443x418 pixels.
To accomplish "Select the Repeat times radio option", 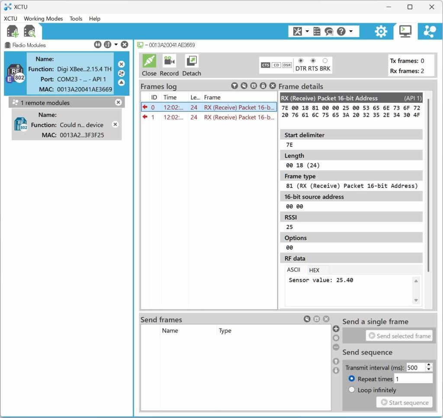I will click(351, 379).
